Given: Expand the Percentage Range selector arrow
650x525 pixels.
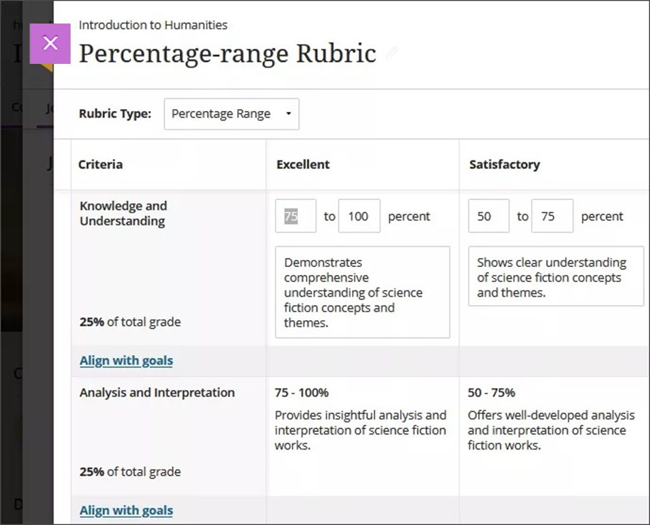Looking at the screenshot, I should (288, 113).
